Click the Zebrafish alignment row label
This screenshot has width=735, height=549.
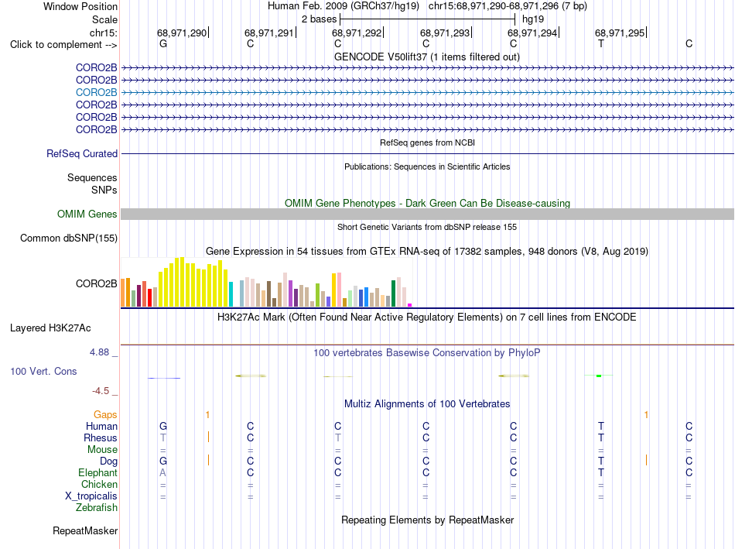tap(97, 508)
